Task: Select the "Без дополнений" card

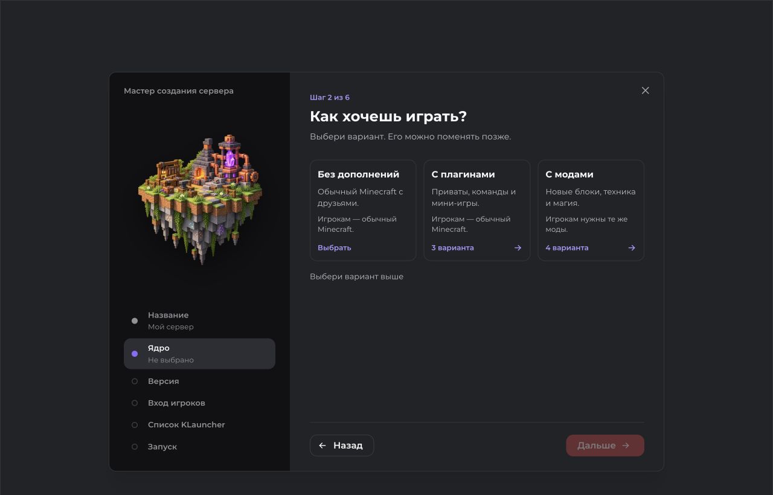Action: [363, 210]
